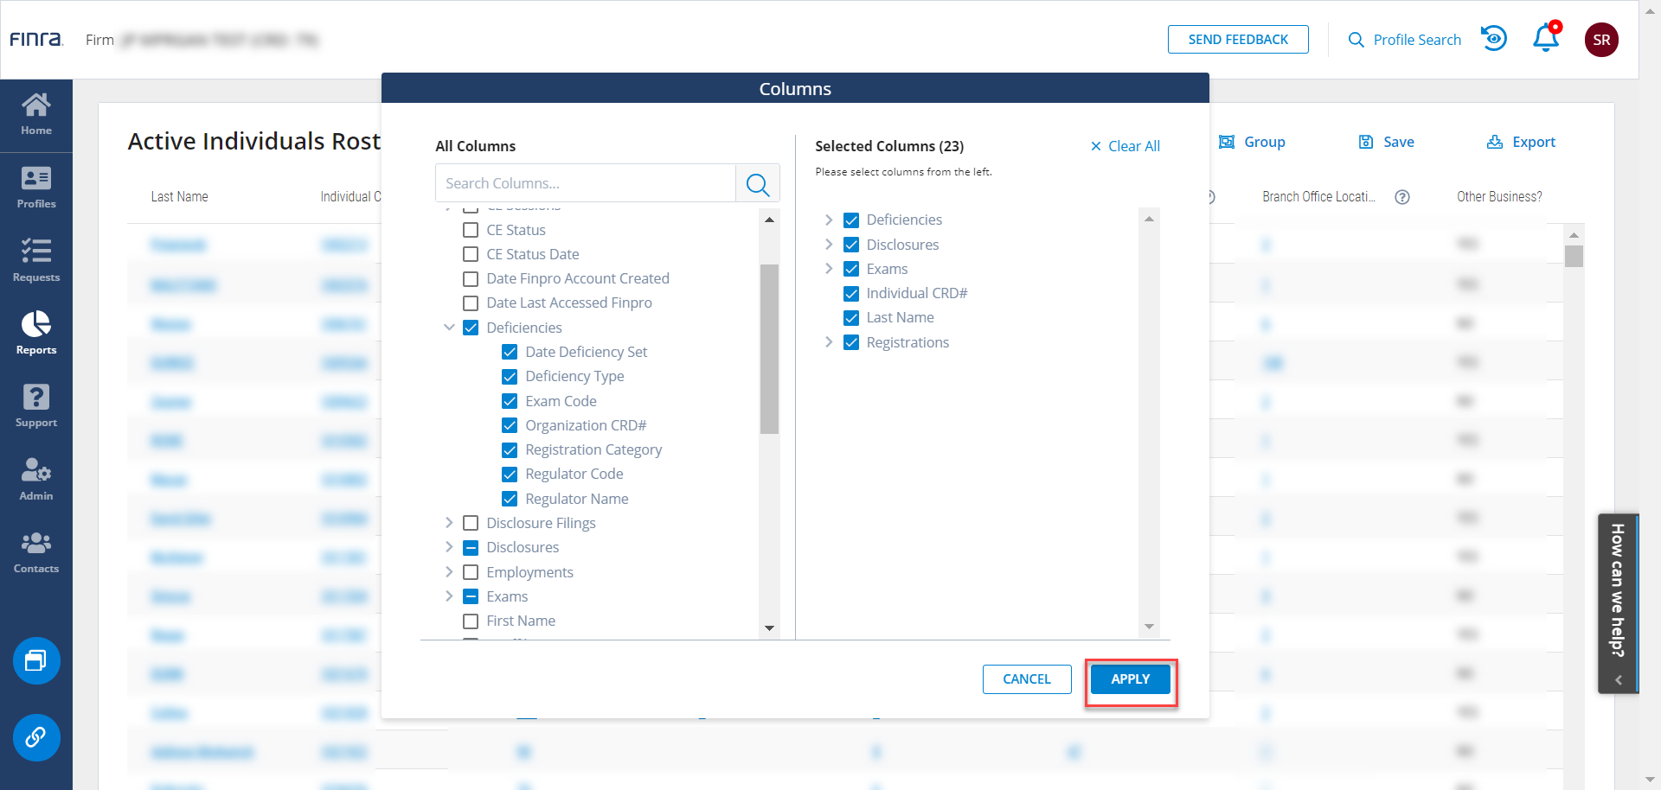1661x790 pixels.
Task: Click the Clear All link
Action: click(x=1125, y=146)
